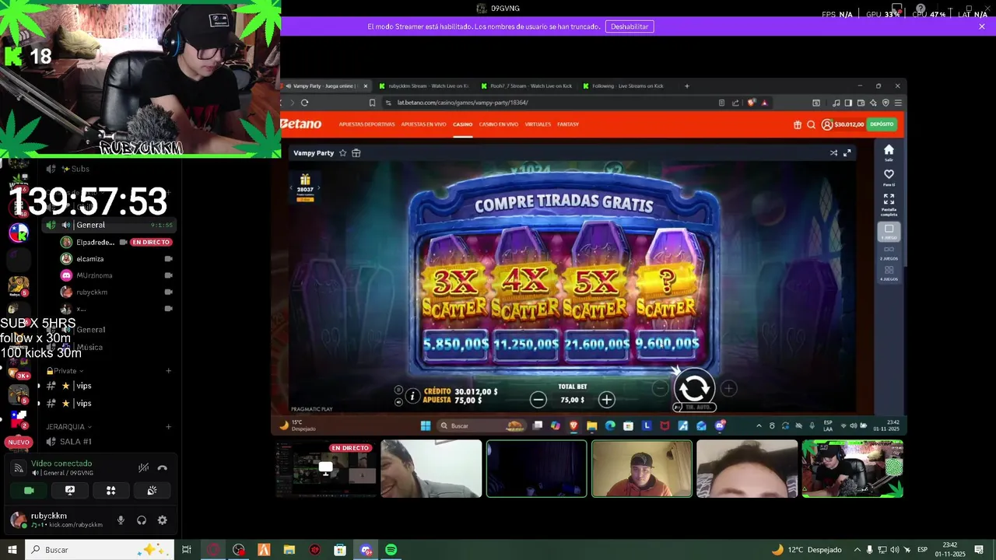Select the 4 juegos layout option

tap(889, 273)
